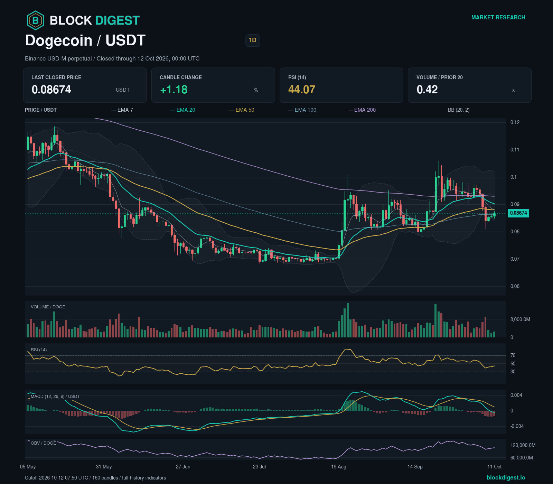Screen dimensions: 553x484
Task: Select the candle change value +1.18
Action: [174, 90]
